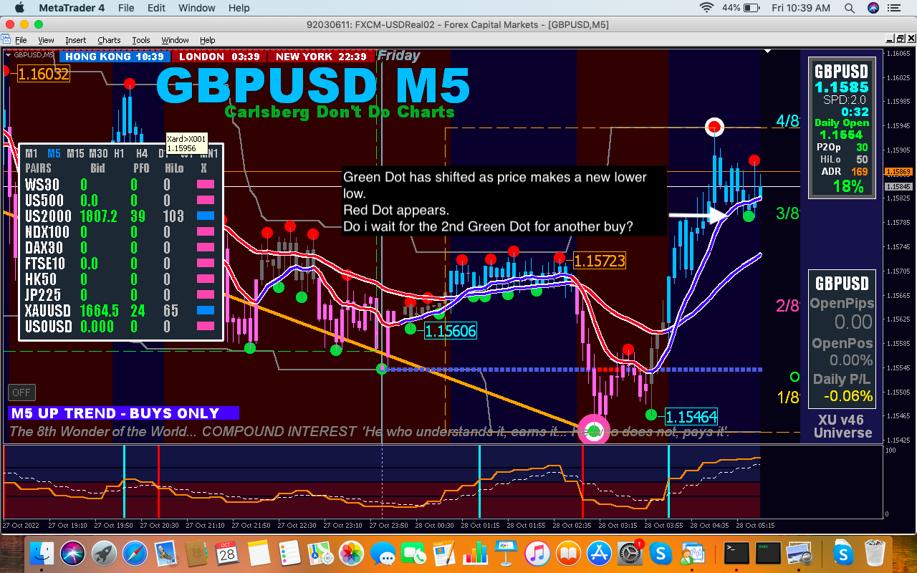
Task: Open Wi-Fi status menu in menu bar
Action: [x=707, y=8]
